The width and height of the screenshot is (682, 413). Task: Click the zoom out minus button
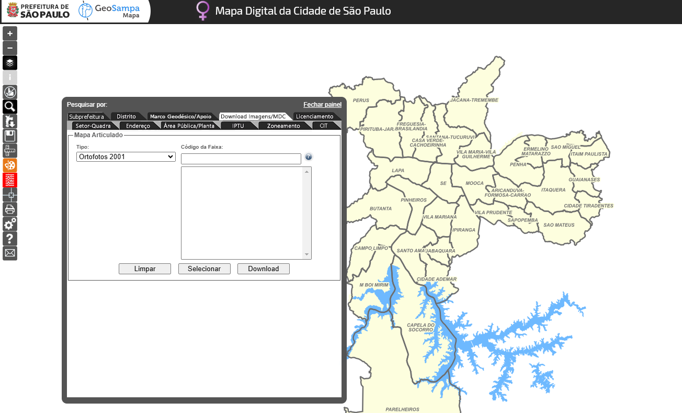pyautogui.click(x=10, y=48)
